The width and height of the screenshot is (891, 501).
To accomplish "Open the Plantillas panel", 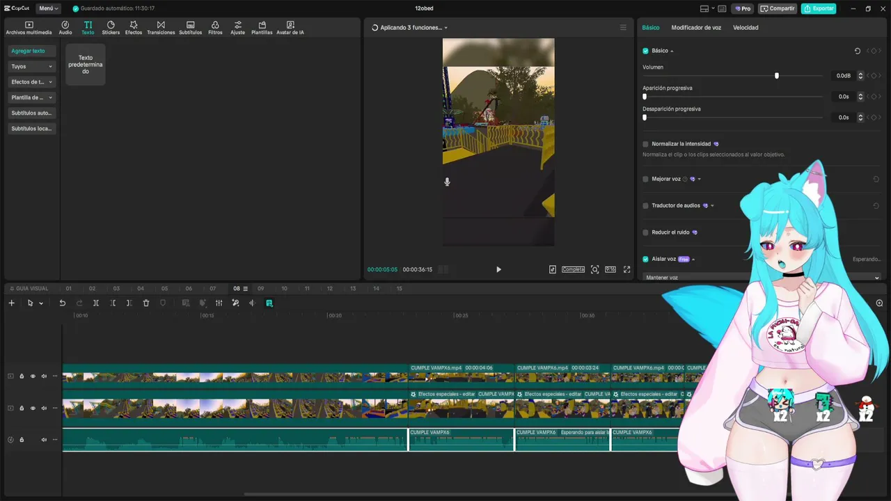I will click(262, 28).
